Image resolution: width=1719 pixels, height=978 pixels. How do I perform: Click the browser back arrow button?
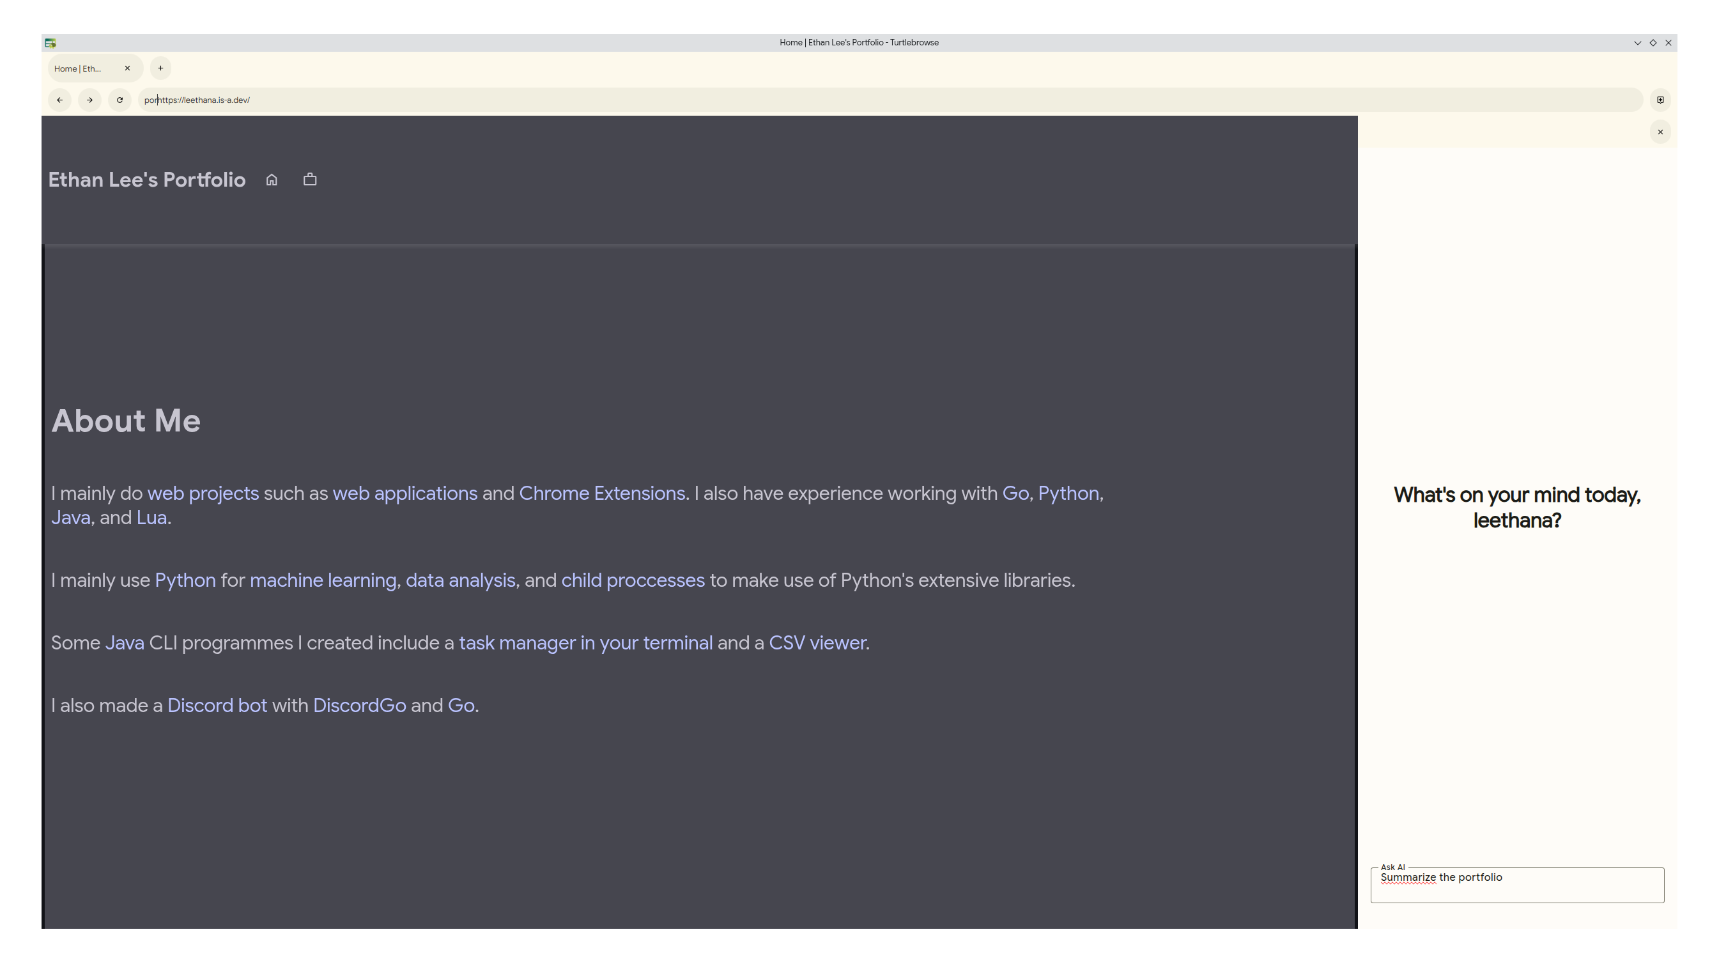tap(60, 100)
